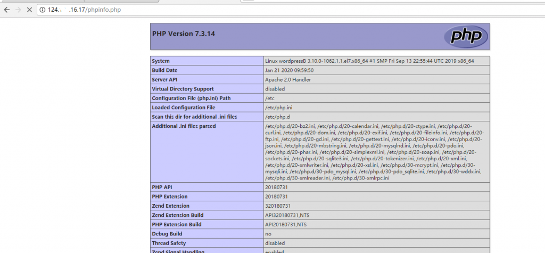The width and height of the screenshot is (545, 253).
Task: Click the Zend Extension label
Action: [171, 206]
